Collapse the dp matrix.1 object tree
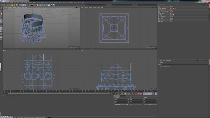Viewport: 210px width, 118px height. (159, 8)
